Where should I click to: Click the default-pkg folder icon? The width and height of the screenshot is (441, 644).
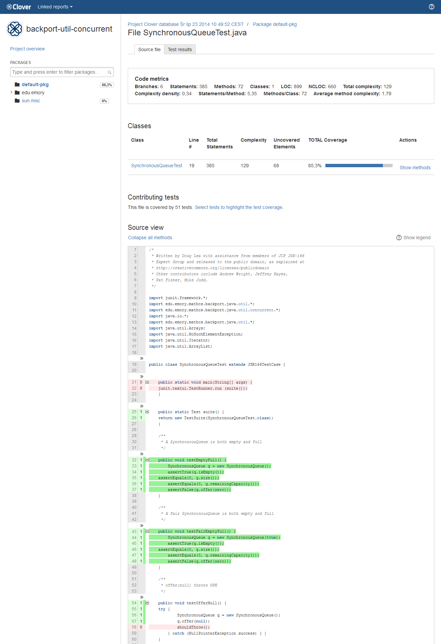point(17,84)
